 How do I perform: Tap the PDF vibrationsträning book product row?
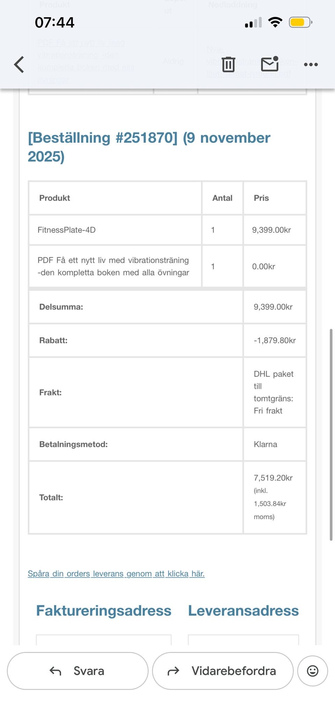coord(113,266)
